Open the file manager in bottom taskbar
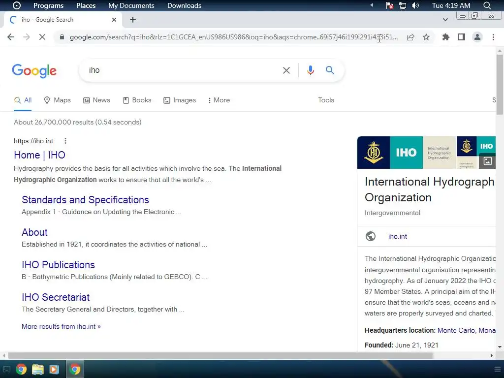 coord(37,369)
